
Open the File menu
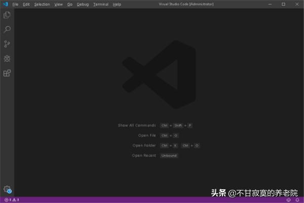pos(15,4)
